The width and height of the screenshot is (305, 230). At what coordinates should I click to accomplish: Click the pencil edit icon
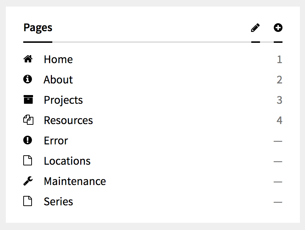pyautogui.click(x=255, y=28)
